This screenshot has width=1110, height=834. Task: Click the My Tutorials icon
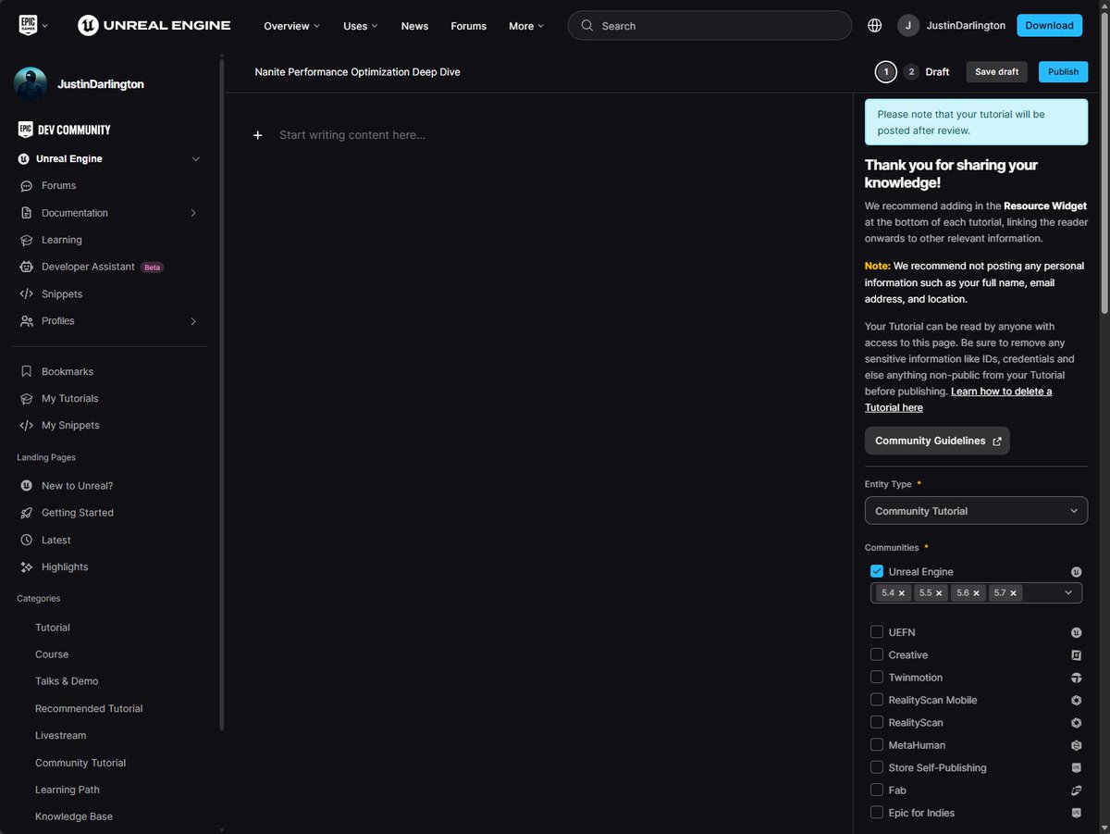pyautogui.click(x=26, y=398)
